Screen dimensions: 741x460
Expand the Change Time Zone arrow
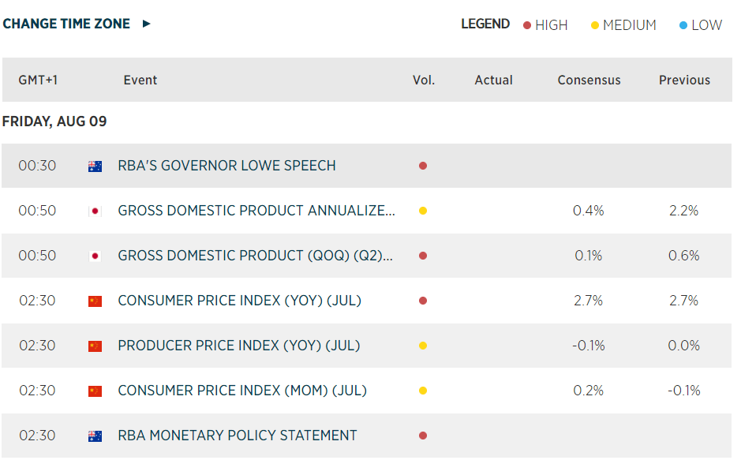coord(147,24)
